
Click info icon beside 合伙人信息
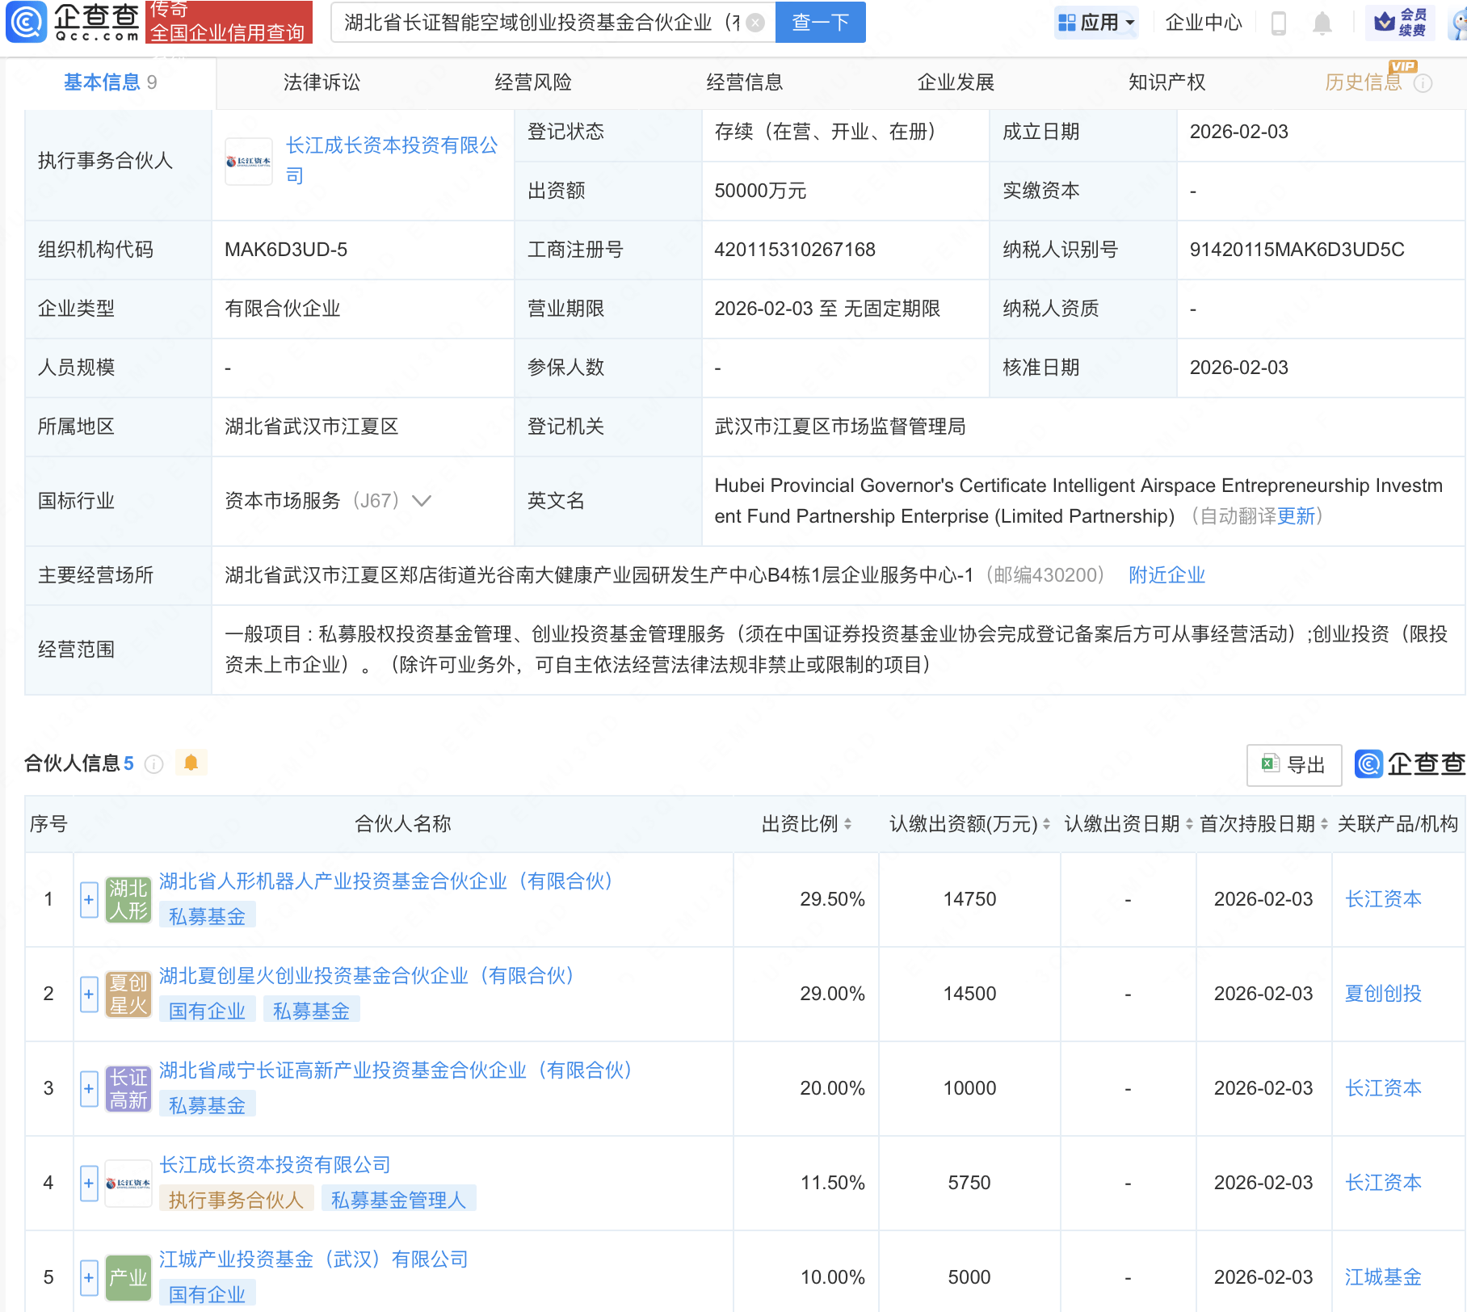[x=153, y=764]
